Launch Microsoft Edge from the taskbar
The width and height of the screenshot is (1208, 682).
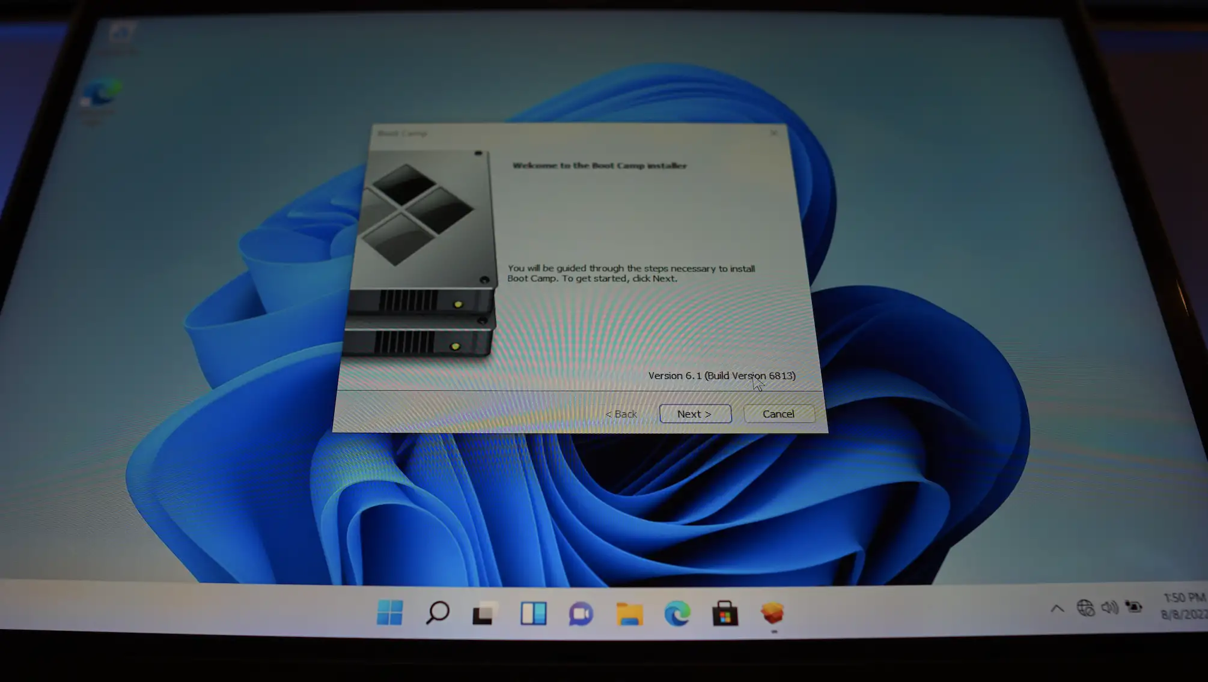click(x=677, y=614)
